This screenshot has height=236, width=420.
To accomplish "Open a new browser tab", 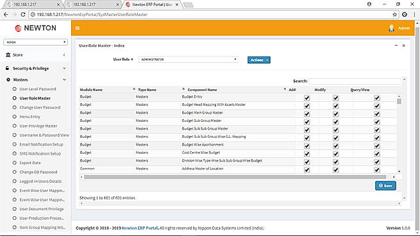I will click(x=189, y=5).
